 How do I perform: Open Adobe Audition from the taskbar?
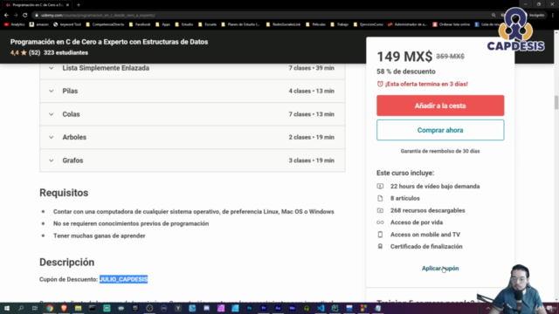(278, 308)
